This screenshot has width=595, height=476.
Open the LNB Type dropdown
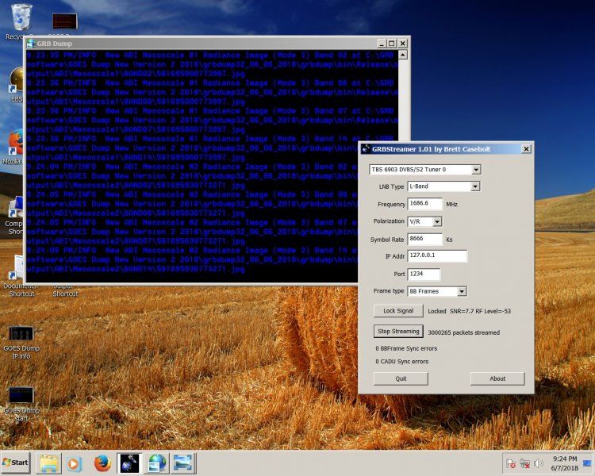pos(474,186)
